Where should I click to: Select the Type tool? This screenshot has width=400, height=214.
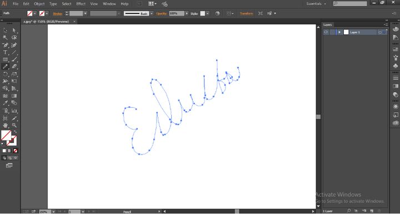point(5,52)
